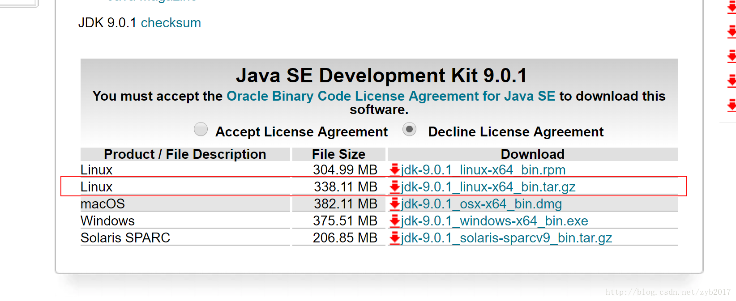Screen dimensions: 736x301
Task: Click download arrow icon beside windows-x64_bin.exe
Action: point(394,220)
